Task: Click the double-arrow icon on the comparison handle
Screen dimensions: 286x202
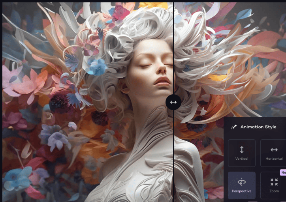Action: click(173, 102)
